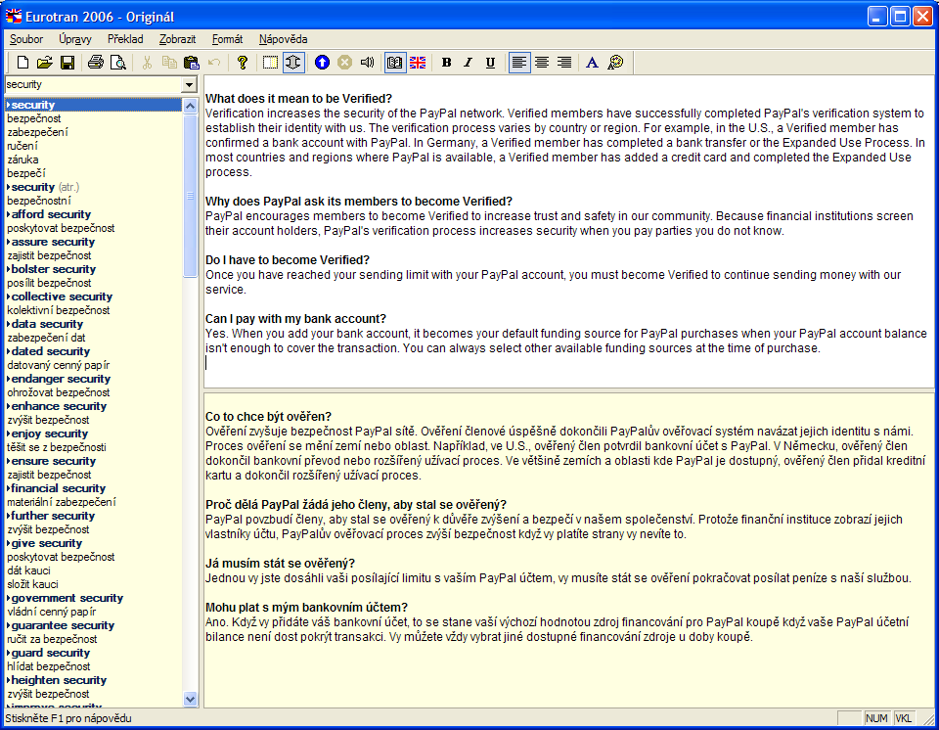Image resolution: width=939 pixels, height=730 pixels.
Task: Center align the text
Action: point(542,63)
